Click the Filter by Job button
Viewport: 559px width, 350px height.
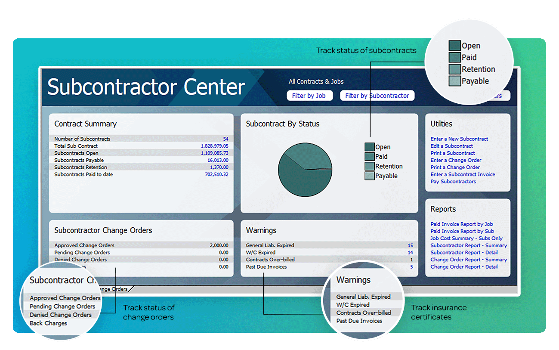(x=309, y=96)
